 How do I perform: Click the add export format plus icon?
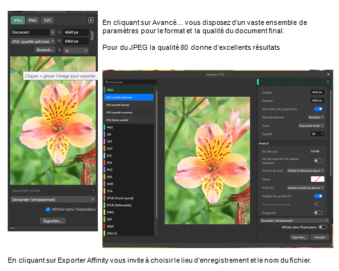[x=91, y=20]
